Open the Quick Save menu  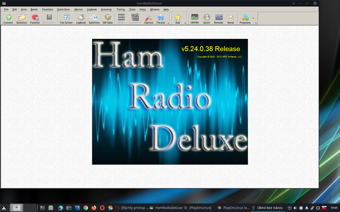[63, 10]
